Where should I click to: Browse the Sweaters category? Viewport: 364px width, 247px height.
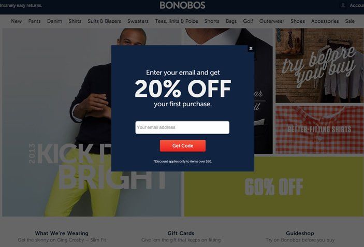pos(138,21)
